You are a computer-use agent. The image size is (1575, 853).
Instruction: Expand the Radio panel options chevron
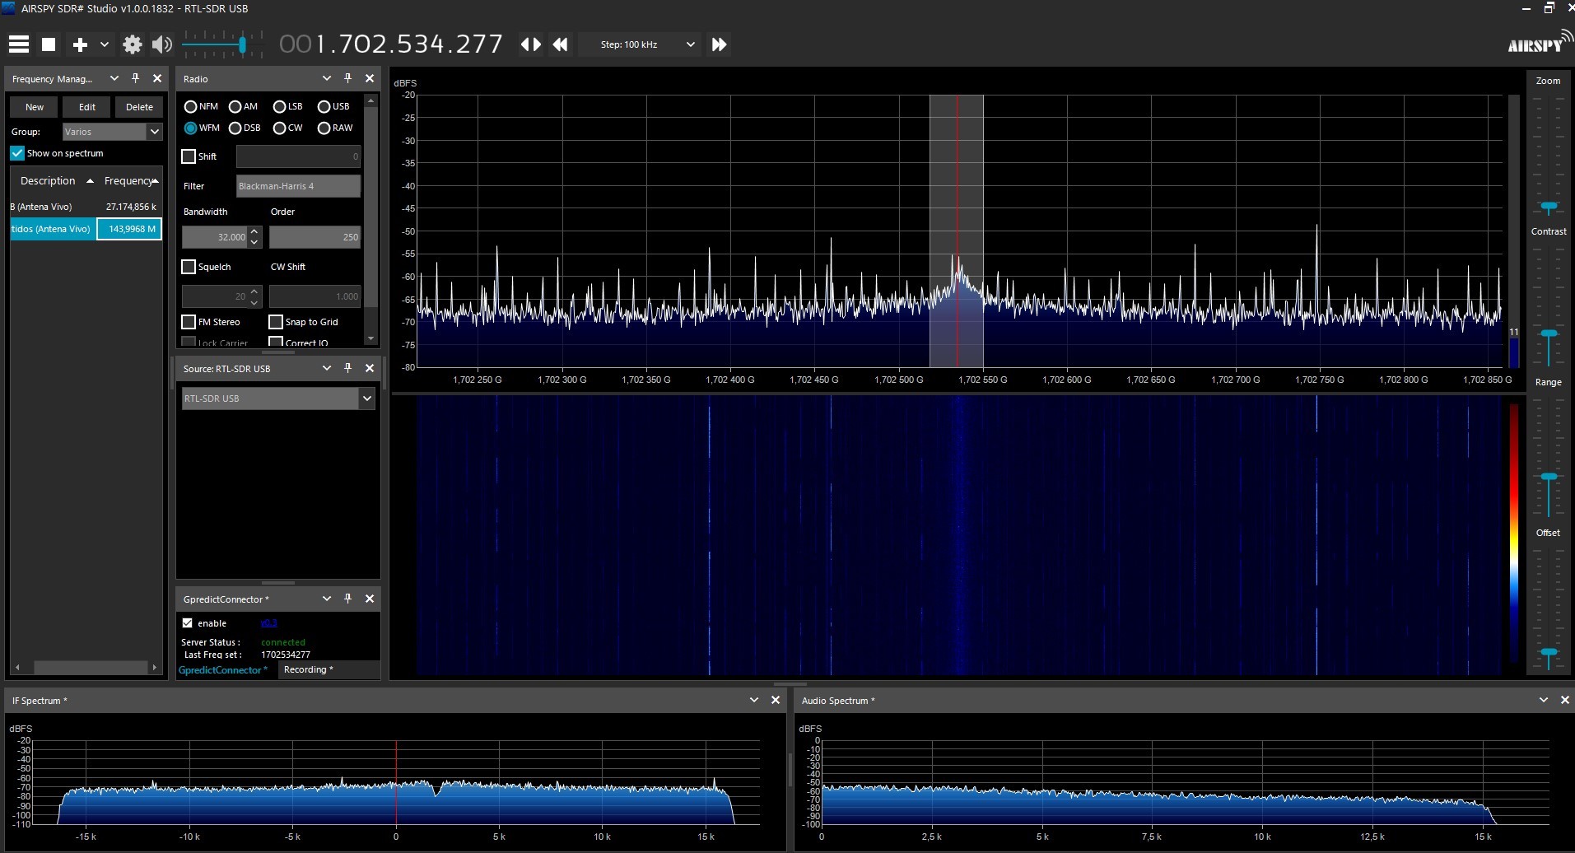click(x=327, y=78)
